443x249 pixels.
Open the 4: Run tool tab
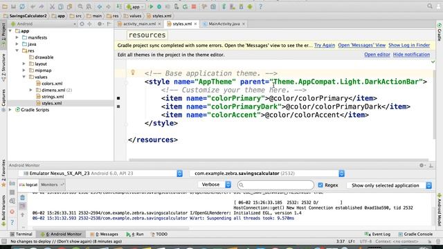point(135,234)
